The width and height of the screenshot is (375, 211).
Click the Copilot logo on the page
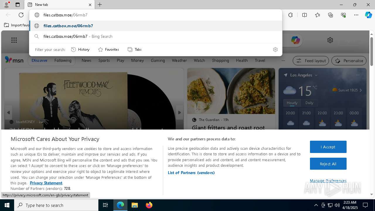(x=295, y=40)
